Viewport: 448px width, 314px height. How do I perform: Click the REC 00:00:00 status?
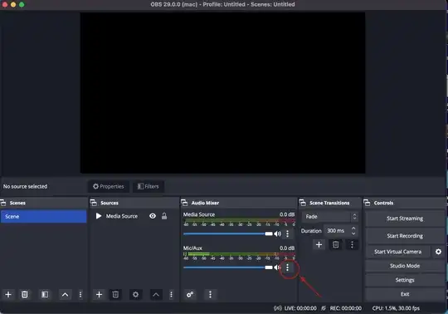(346, 308)
